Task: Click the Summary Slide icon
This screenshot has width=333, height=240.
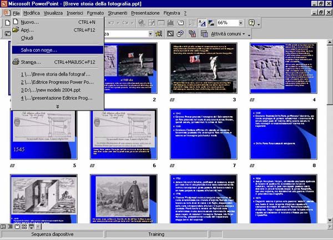Action: (x=192, y=33)
